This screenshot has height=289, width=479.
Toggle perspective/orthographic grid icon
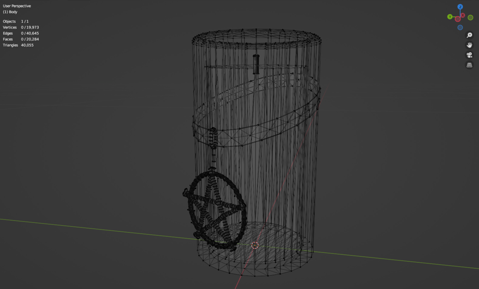point(469,65)
